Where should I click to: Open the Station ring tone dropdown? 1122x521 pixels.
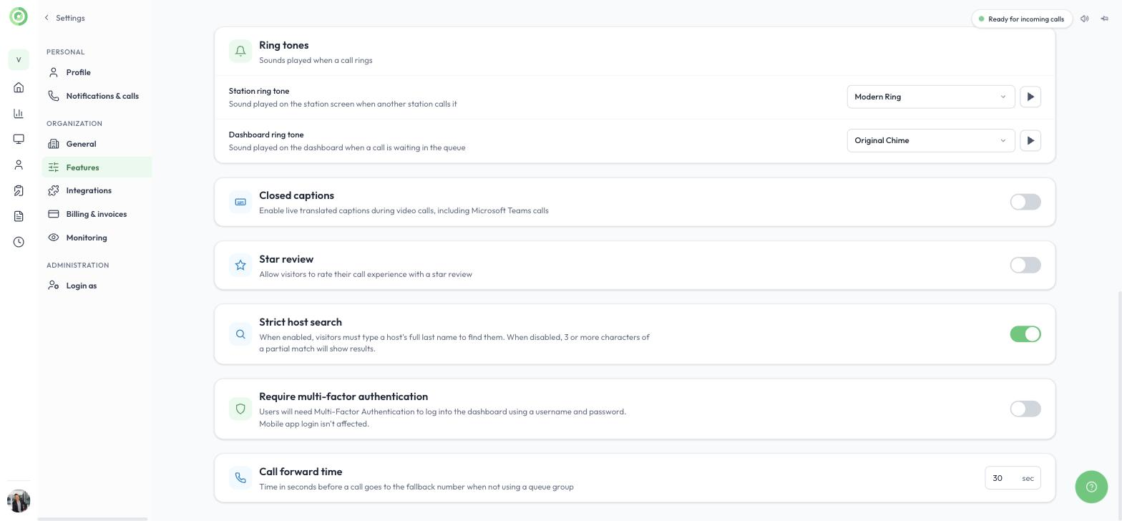coord(931,97)
